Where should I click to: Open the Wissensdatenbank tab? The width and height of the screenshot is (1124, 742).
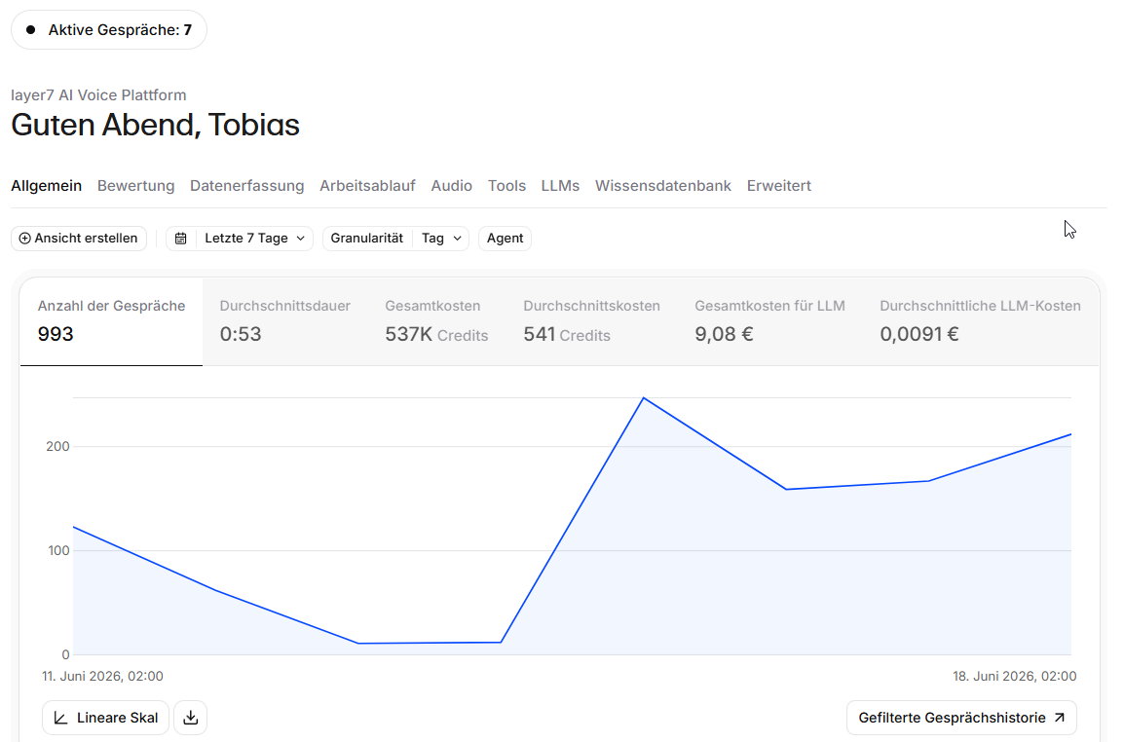tap(662, 186)
